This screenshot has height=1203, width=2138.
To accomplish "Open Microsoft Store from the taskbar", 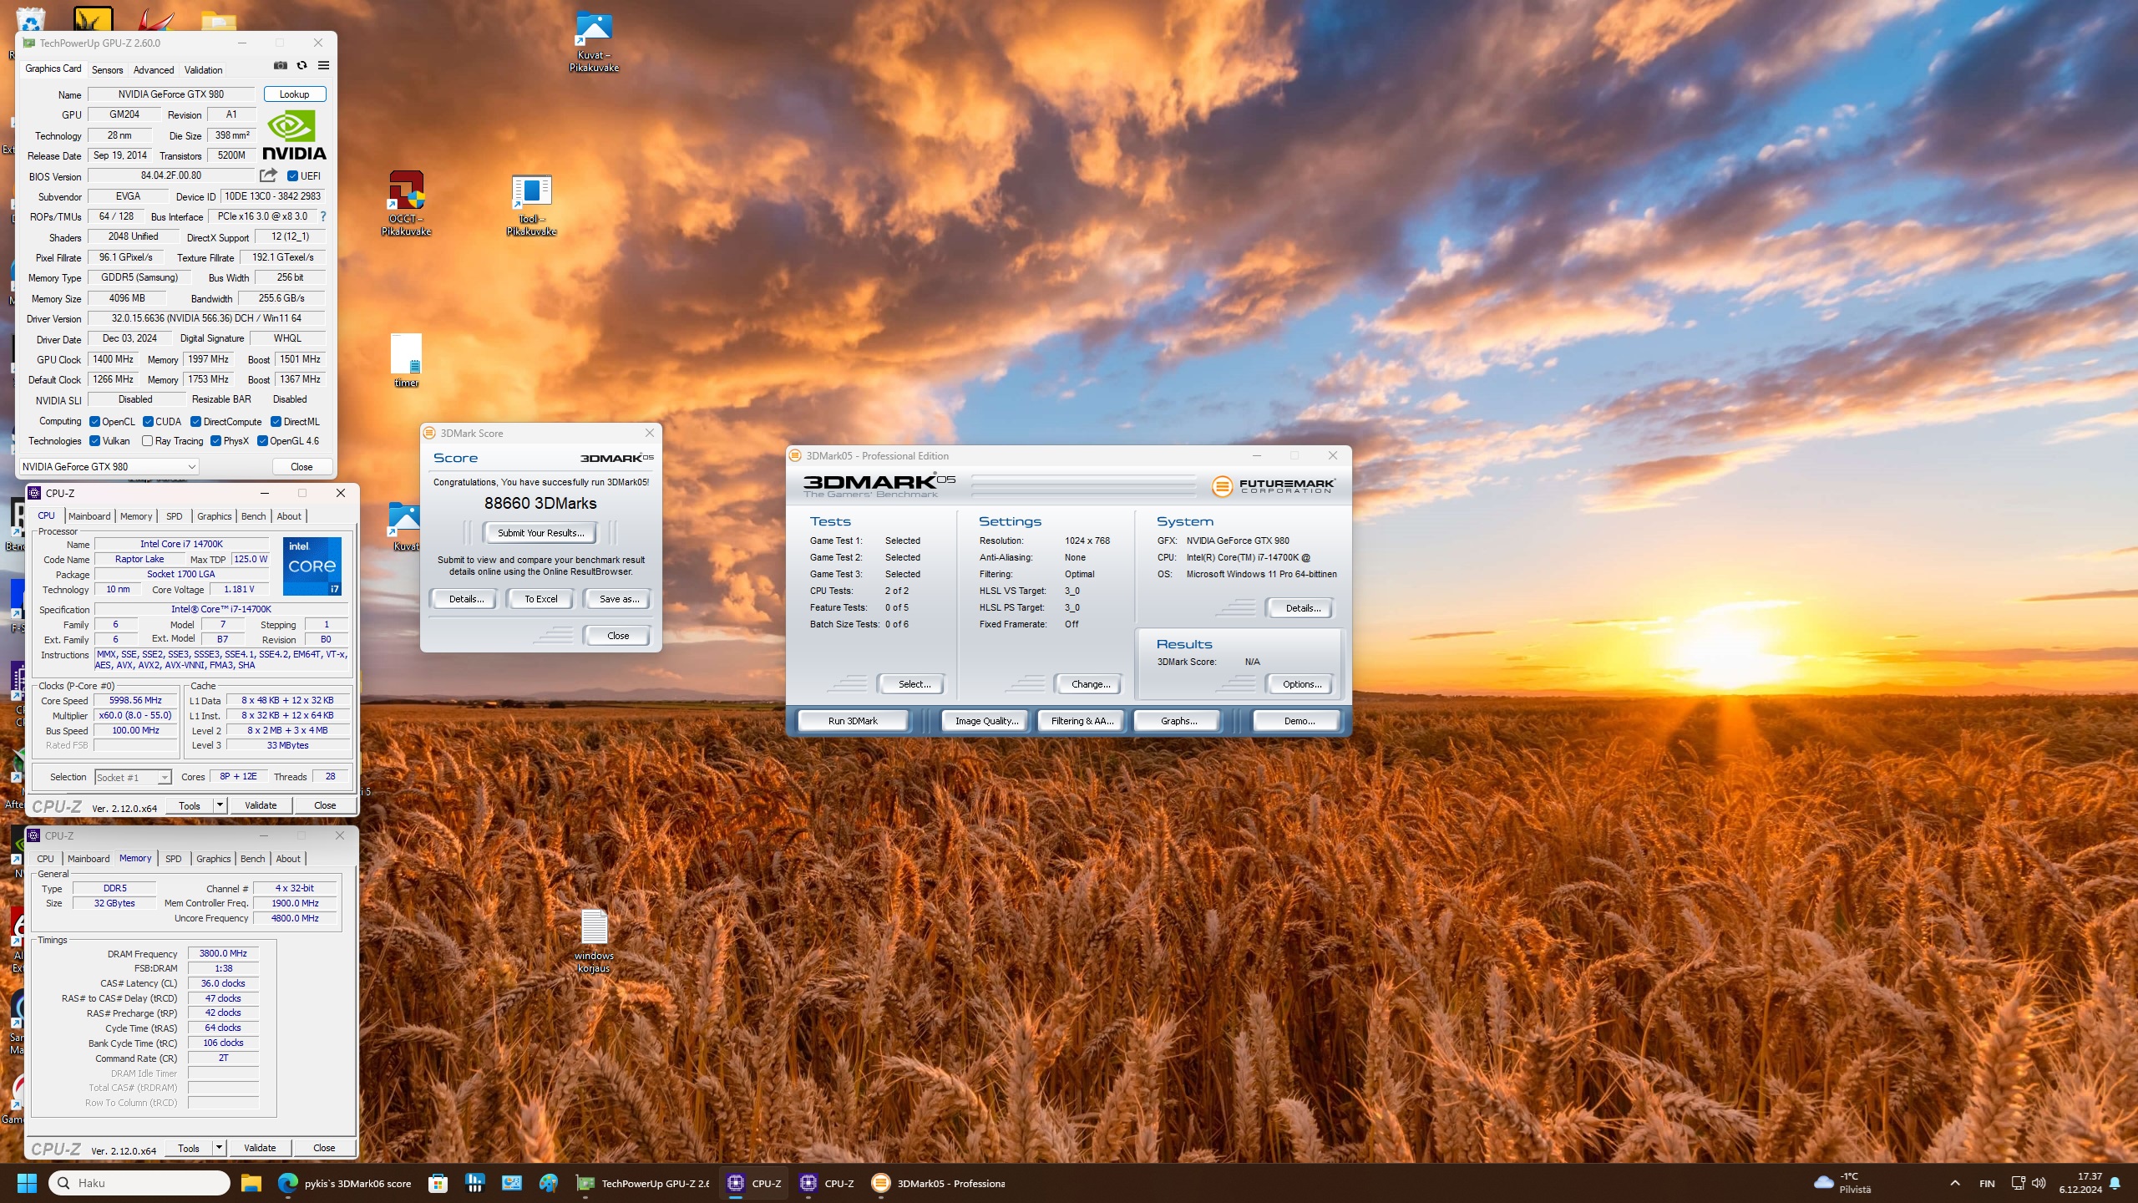I will coord(438,1183).
